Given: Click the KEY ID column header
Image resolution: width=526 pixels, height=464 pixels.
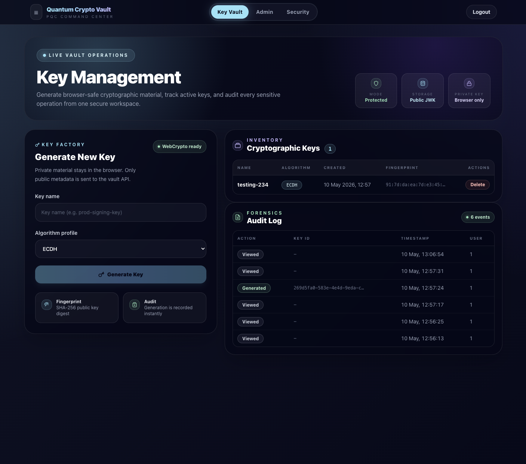Looking at the screenshot, I should point(302,239).
